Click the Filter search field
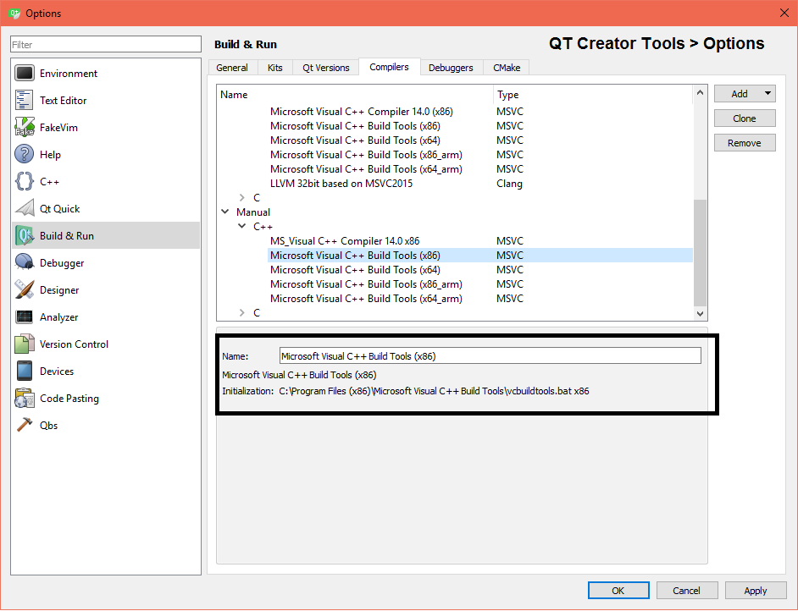Viewport: 798px width, 611px height. (106, 44)
